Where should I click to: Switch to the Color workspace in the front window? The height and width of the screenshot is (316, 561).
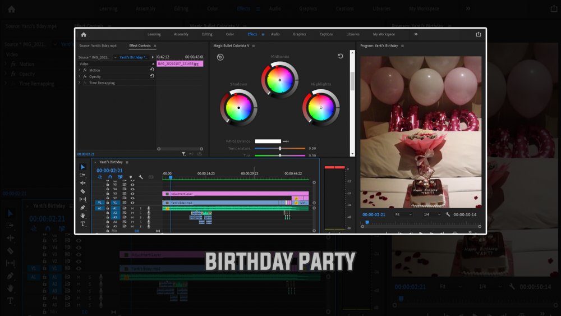pyautogui.click(x=229, y=34)
